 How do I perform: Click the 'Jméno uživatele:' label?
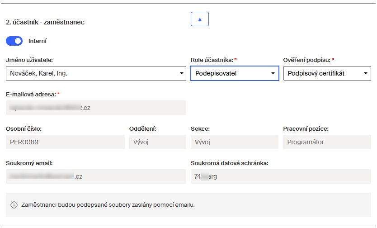29,60
